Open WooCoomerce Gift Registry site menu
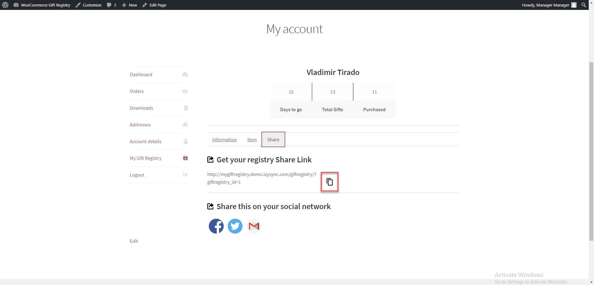Viewport: 594px width, 285px height. pyautogui.click(x=42, y=5)
